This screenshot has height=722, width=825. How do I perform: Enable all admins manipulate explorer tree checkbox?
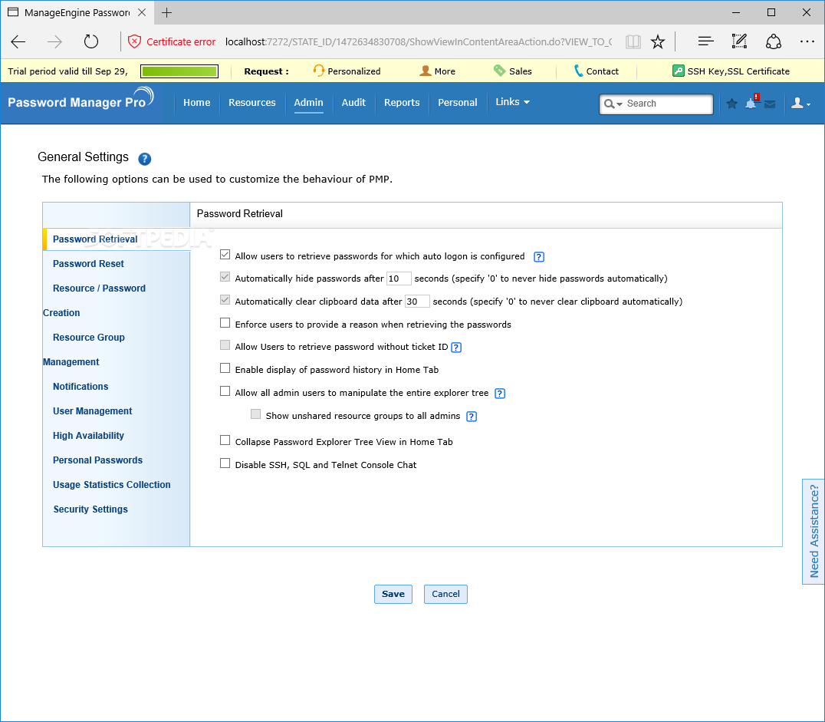225,391
